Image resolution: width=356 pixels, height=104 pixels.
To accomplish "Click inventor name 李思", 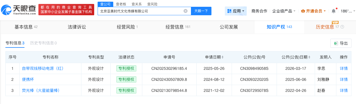I will [x=321, y=68].
